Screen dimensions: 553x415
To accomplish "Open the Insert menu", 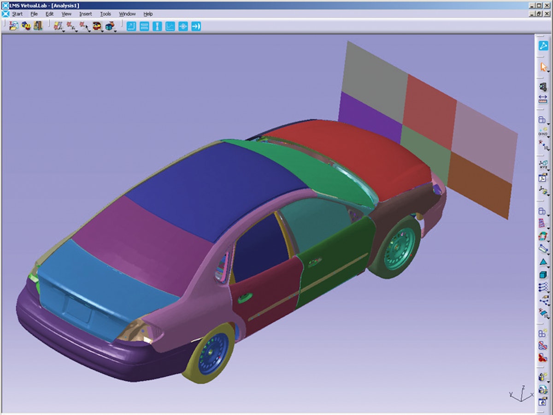I will (85, 14).
